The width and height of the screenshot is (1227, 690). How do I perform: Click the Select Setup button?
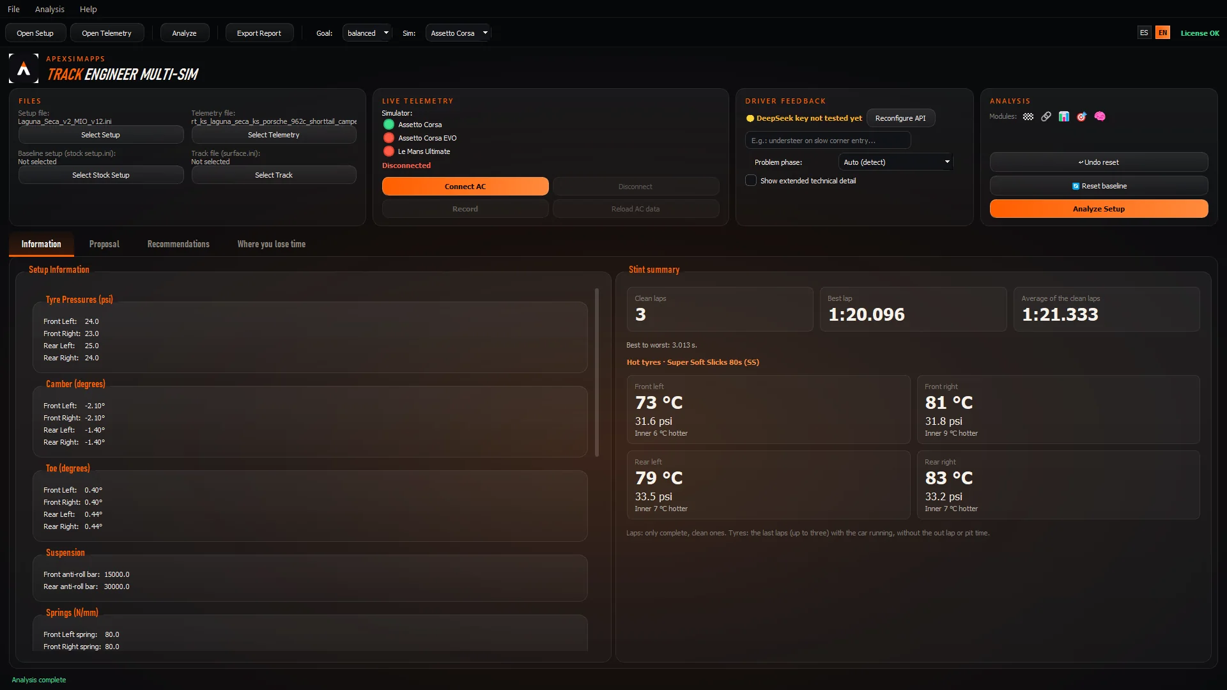(x=101, y=135)
